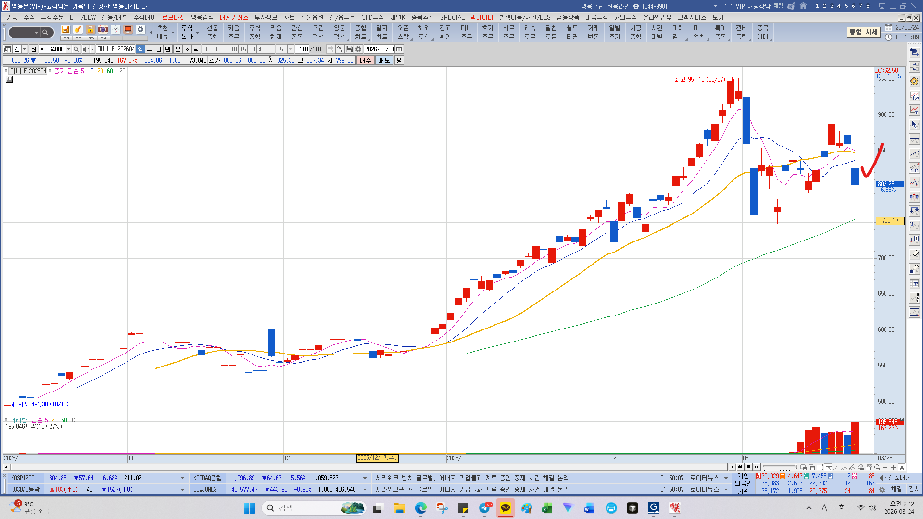The image size is (923, 519).
Task: Click the padlock screen lock icon
Action: 90,30
